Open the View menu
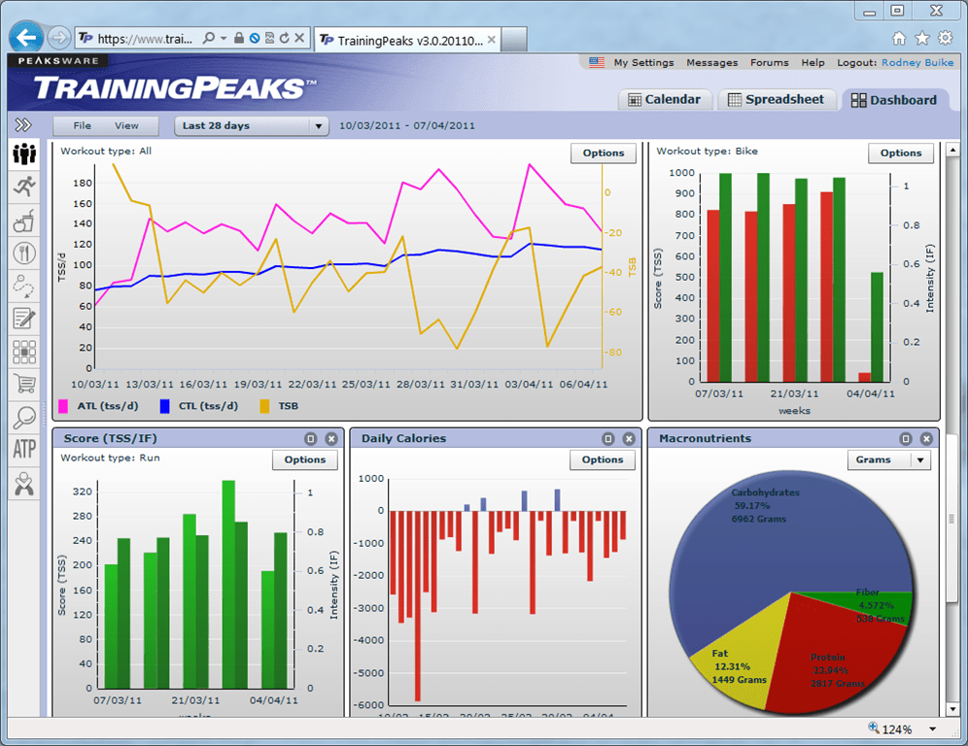Screen dimensions: 968x746 coord(126,126)
